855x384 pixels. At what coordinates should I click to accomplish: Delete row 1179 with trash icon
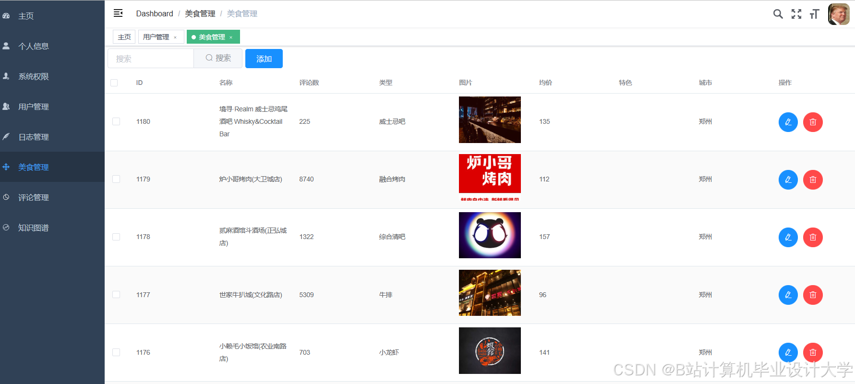pyautogui.click(x=813, y=180)
